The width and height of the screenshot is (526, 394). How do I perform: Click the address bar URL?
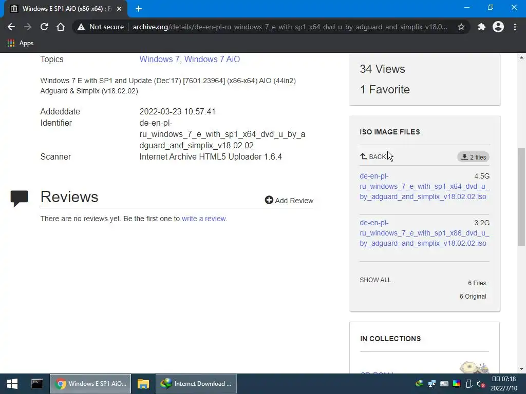pyautogui.click(x=290, y=27)
